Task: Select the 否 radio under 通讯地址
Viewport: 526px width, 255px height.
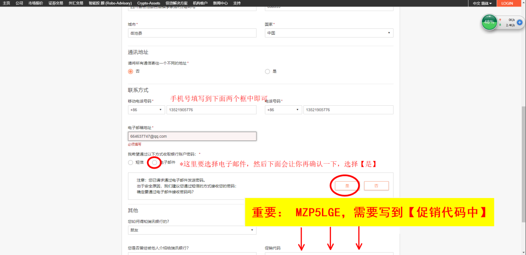Action: point(130,71)
